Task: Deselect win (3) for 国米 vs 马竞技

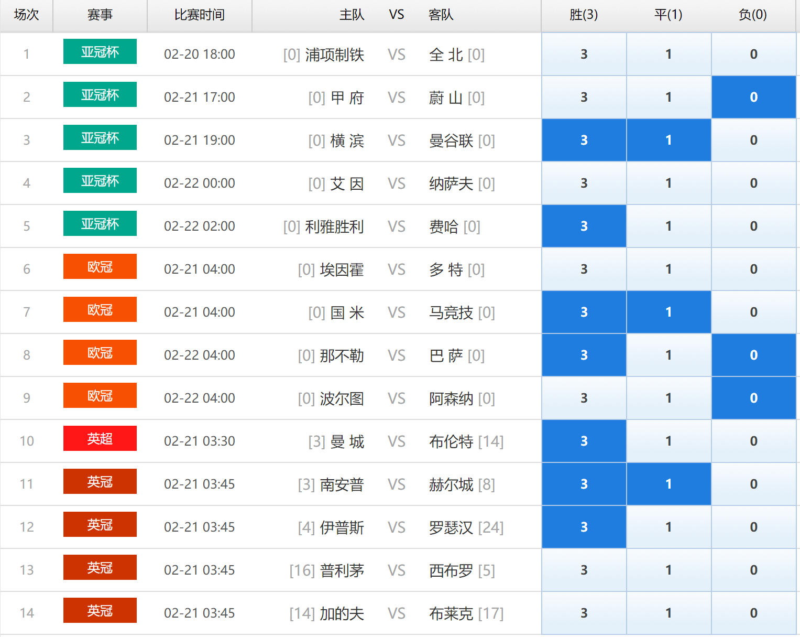Action: tap(584, 312)
